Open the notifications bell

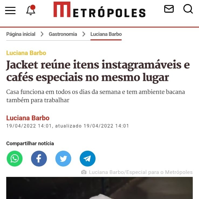31,10
